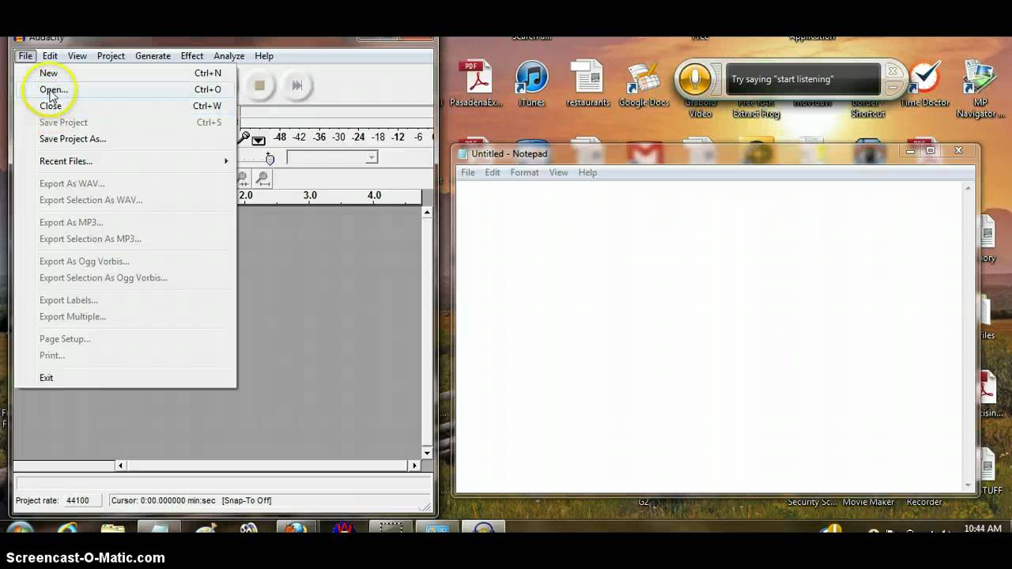The height and width of the screenshot is (569, 1012).
Task: Open the Edit menu in Audacity
Action: click(50, 56)
